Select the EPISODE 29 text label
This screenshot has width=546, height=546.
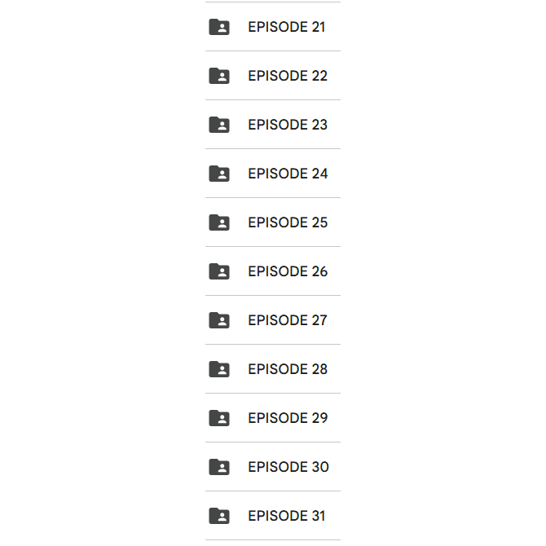[x=288, y=419]
